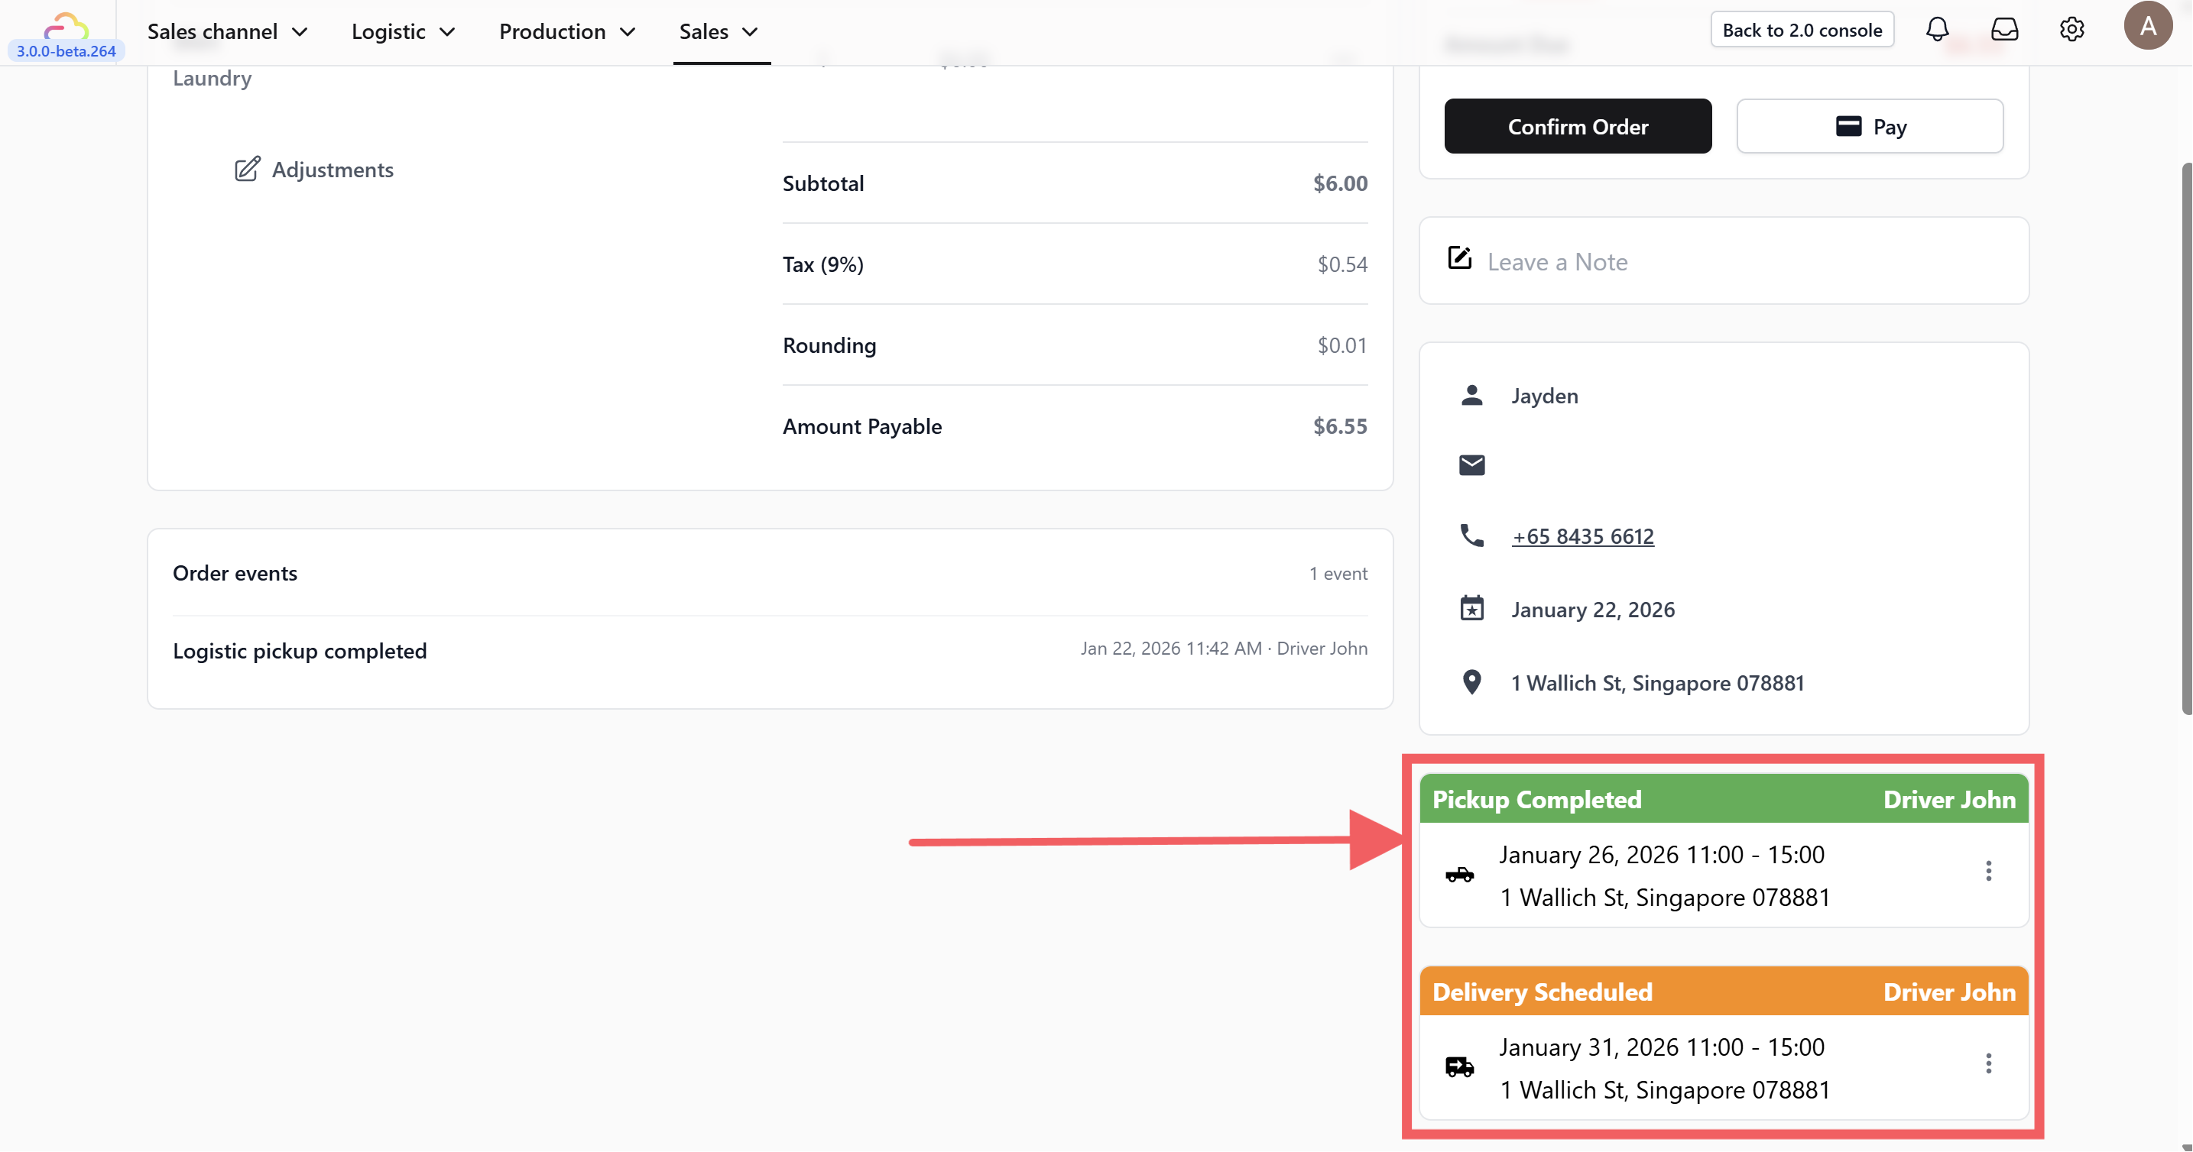Expand the Sales channel dropdown

pyautogui.click(x=227, y=31)
